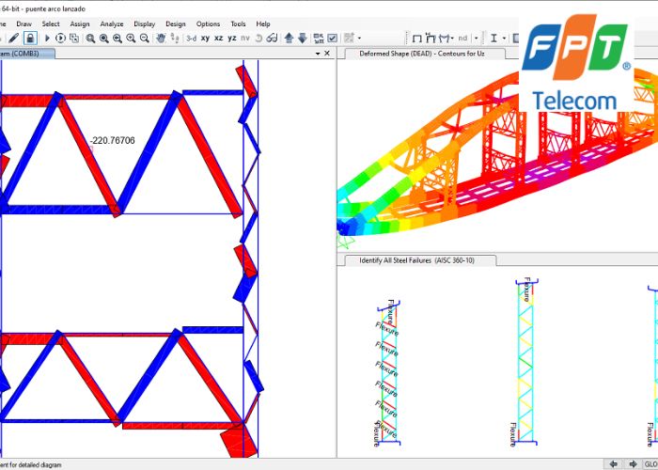Switch to 3-d view

pyautogui.click(x=191, y=39)
